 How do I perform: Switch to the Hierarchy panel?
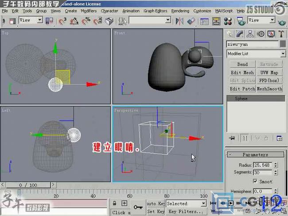click(x=250, y=34)
